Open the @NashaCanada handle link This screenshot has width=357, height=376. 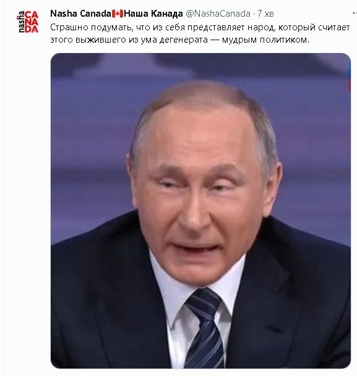(x=218, y=14)
